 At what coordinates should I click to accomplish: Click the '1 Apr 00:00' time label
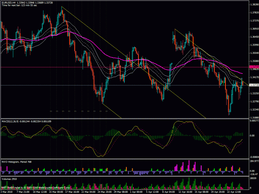(136, 192)
